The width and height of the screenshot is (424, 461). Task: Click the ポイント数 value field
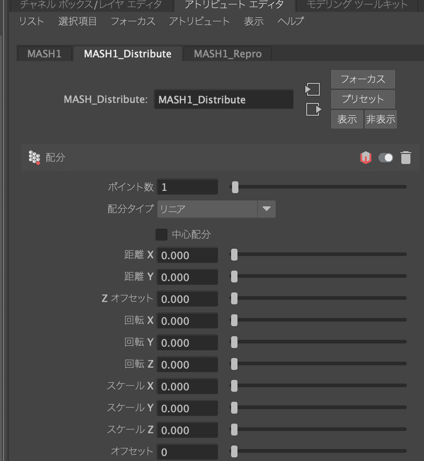(188, 187)
